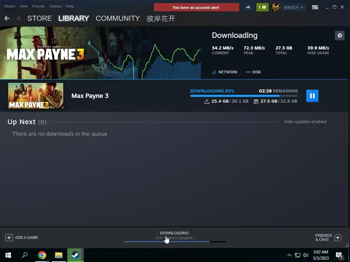The width and height of the screenshot is (350, 262).
Task: Open the Games menu
Action: pyautogui.click(x=55, y=6)
